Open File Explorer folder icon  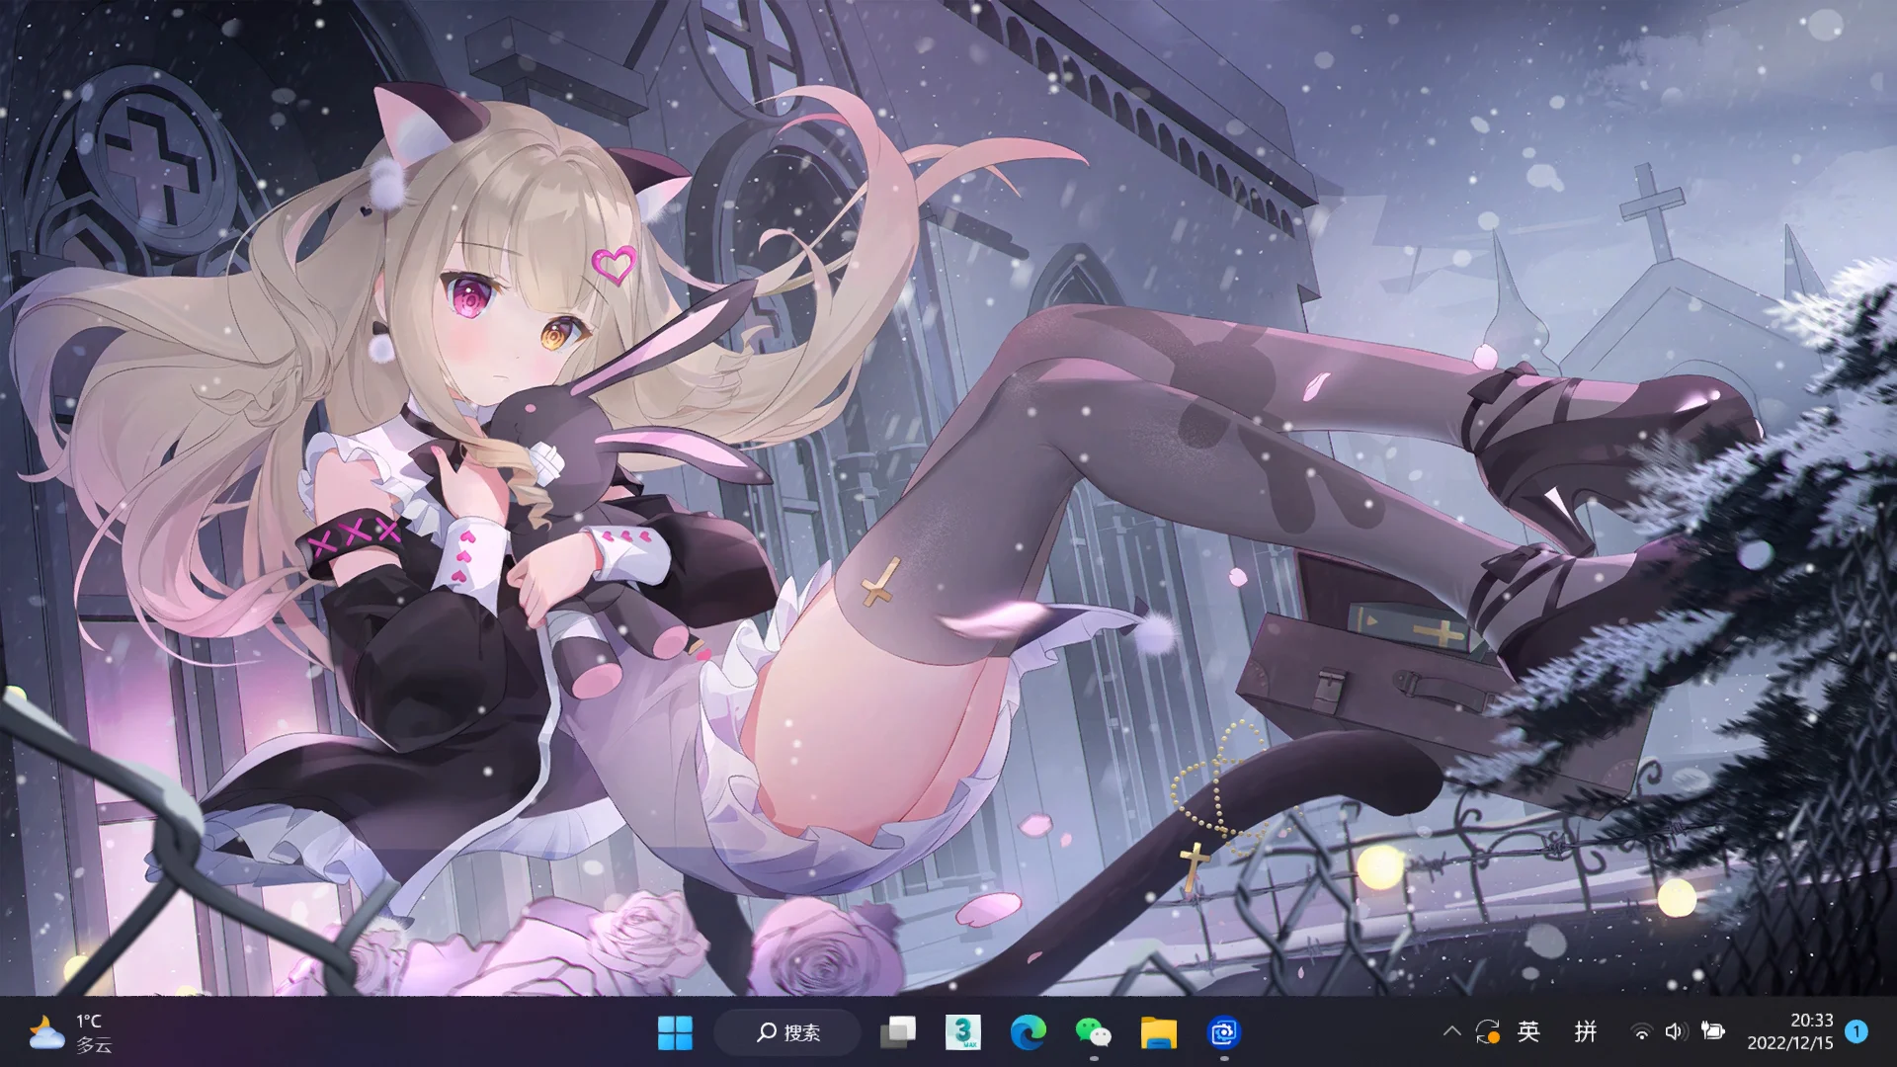1159,1032
